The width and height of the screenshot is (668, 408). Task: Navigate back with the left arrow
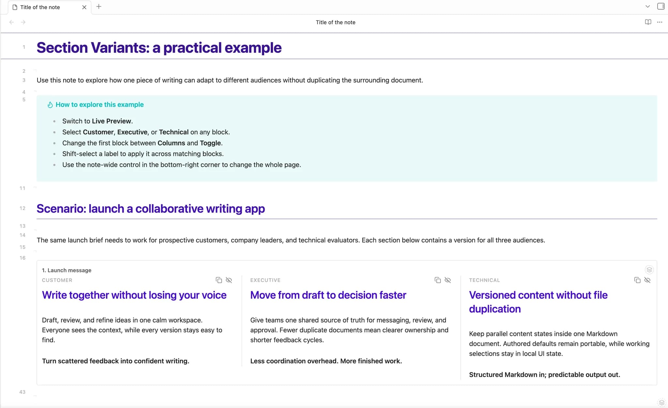(x=12, y=22)
